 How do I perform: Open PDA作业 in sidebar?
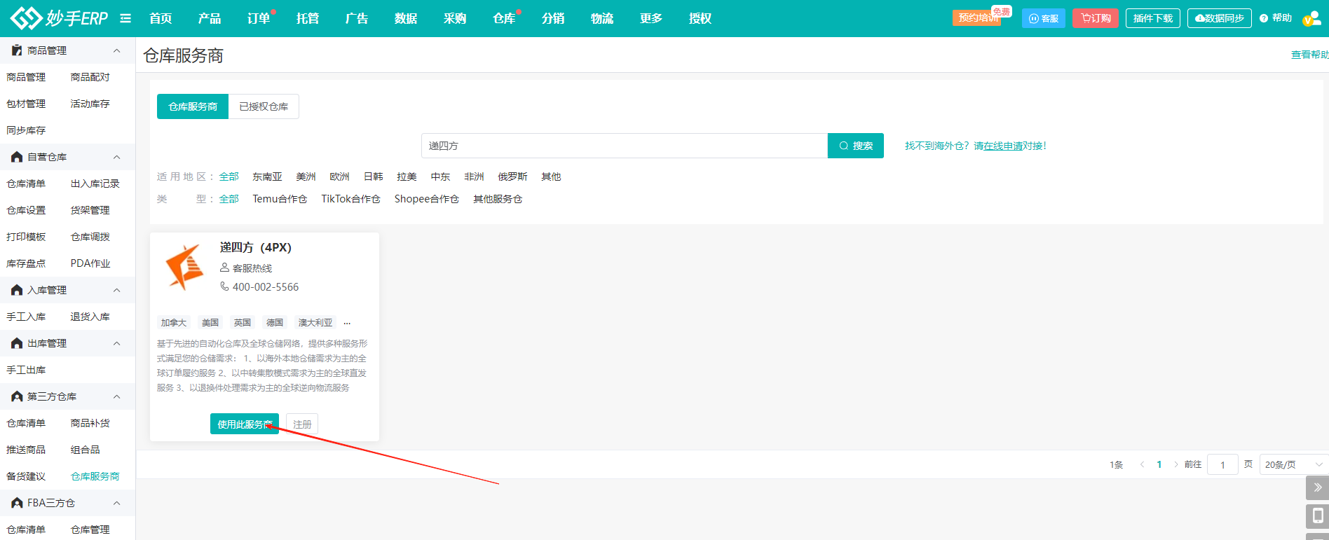pyautogui.click(x=90, y=263)
